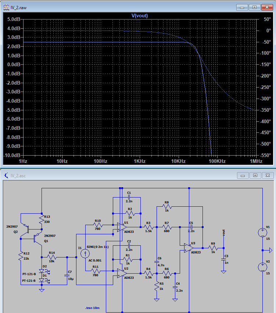This screenshot has height=313, width=276.
Task: Click the 100Hz frequency axis label
Action: pyautogui.click(x=100, y=161)
